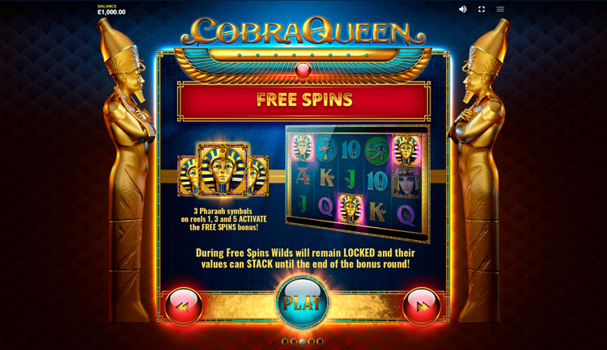Screen dimensions: 607x350
Task: Select the first page indicator dot
Action: [x=285, y=341]
